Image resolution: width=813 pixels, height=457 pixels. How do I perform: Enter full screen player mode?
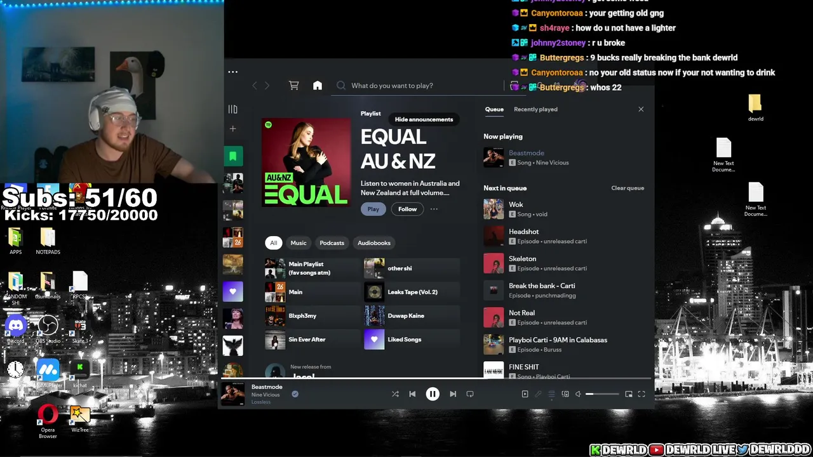click(x=642, y=394)
